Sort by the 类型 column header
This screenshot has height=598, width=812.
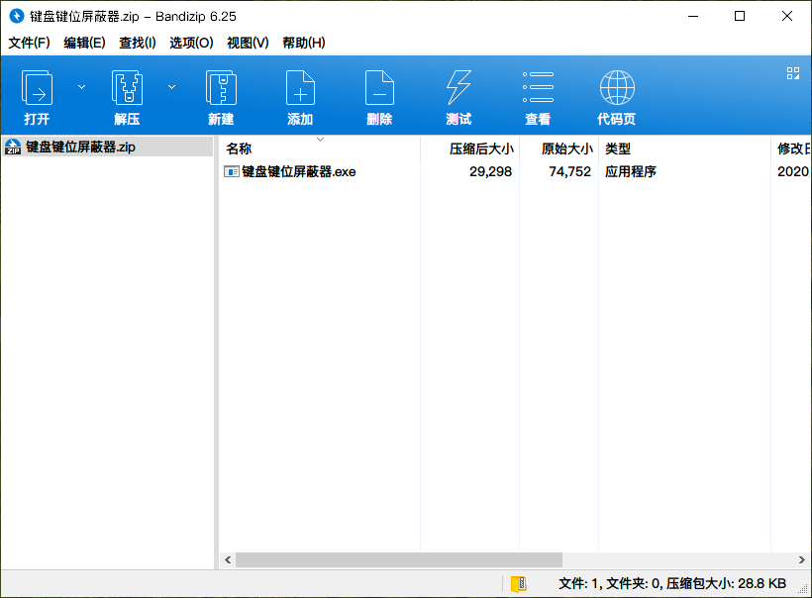click(684, 149)
